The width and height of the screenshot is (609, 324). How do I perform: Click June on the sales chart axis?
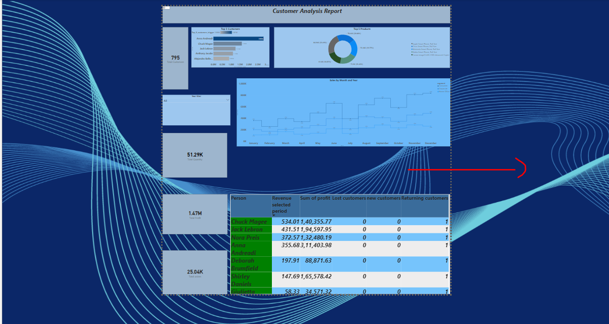(334, 143)
